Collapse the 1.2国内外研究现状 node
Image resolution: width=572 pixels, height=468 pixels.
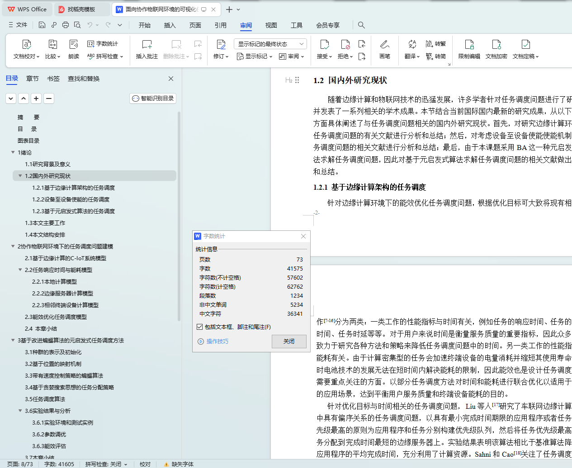pos(20,176)
